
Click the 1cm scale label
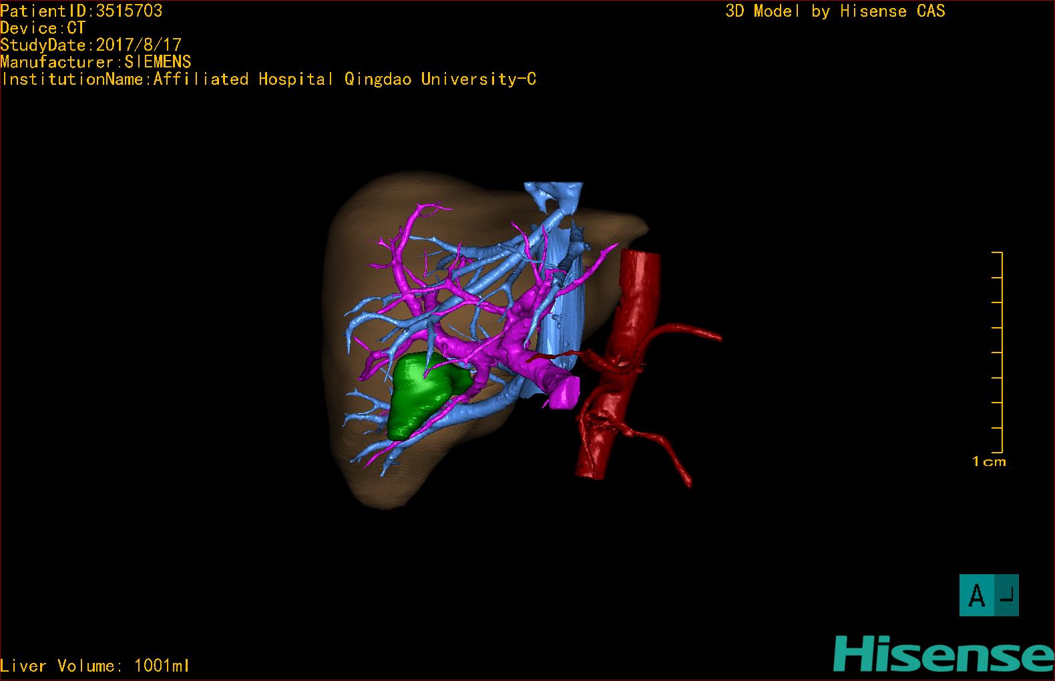click(988, 461)
